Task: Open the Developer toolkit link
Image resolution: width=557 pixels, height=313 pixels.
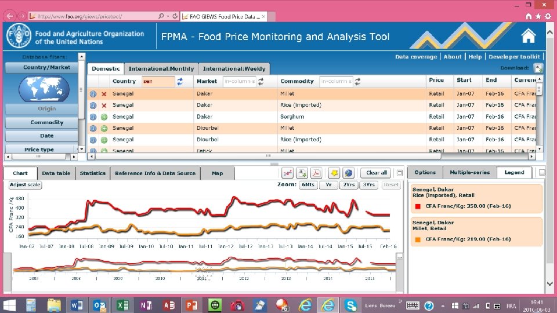Action: tap(514, 57)
